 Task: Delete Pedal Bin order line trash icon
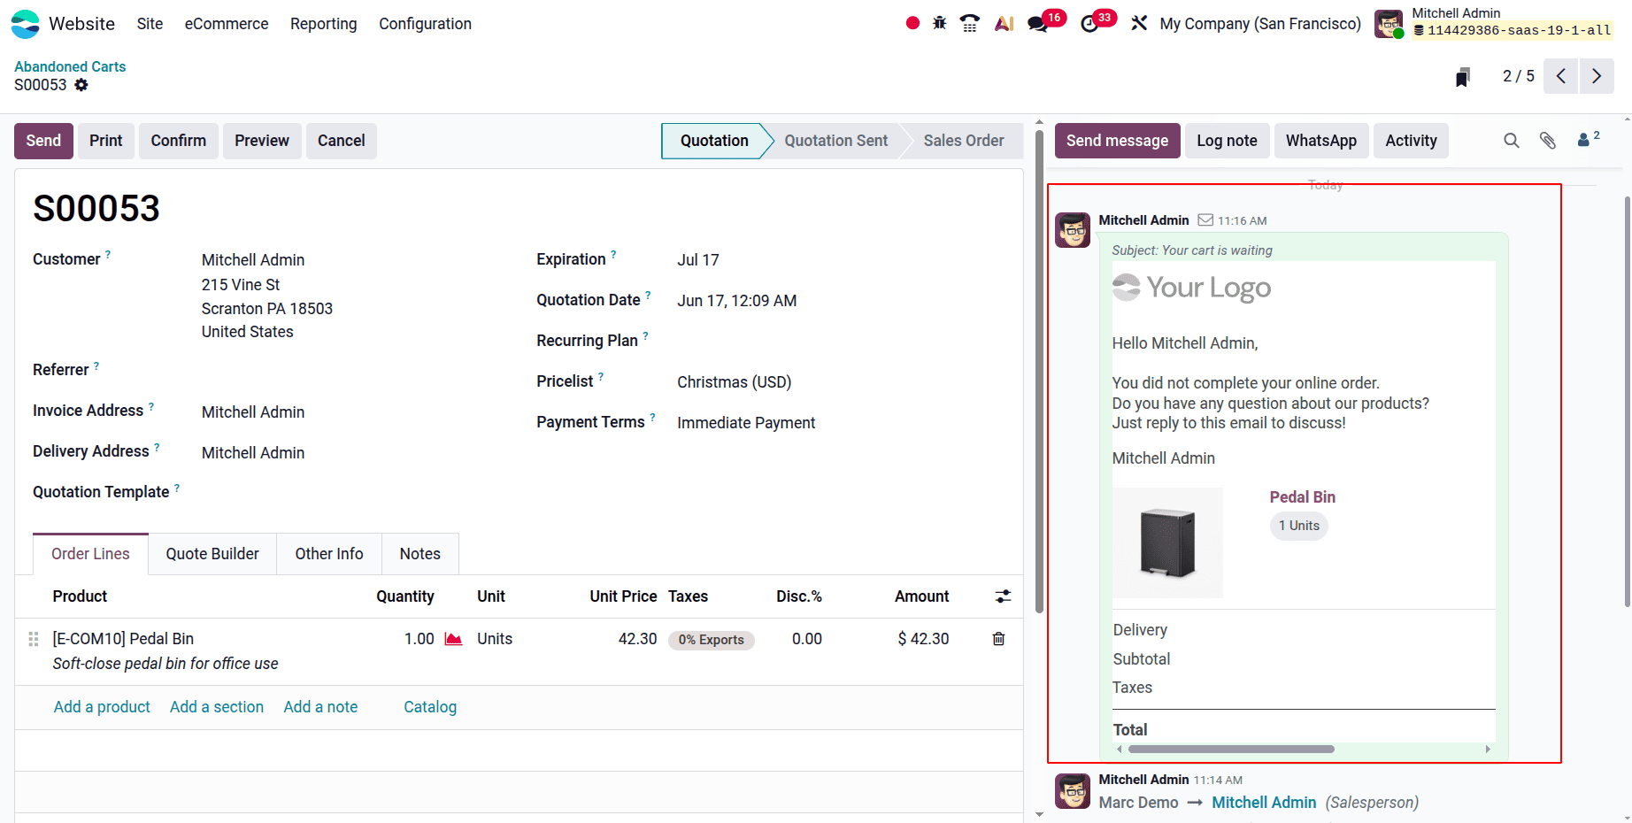pos(998,639)
